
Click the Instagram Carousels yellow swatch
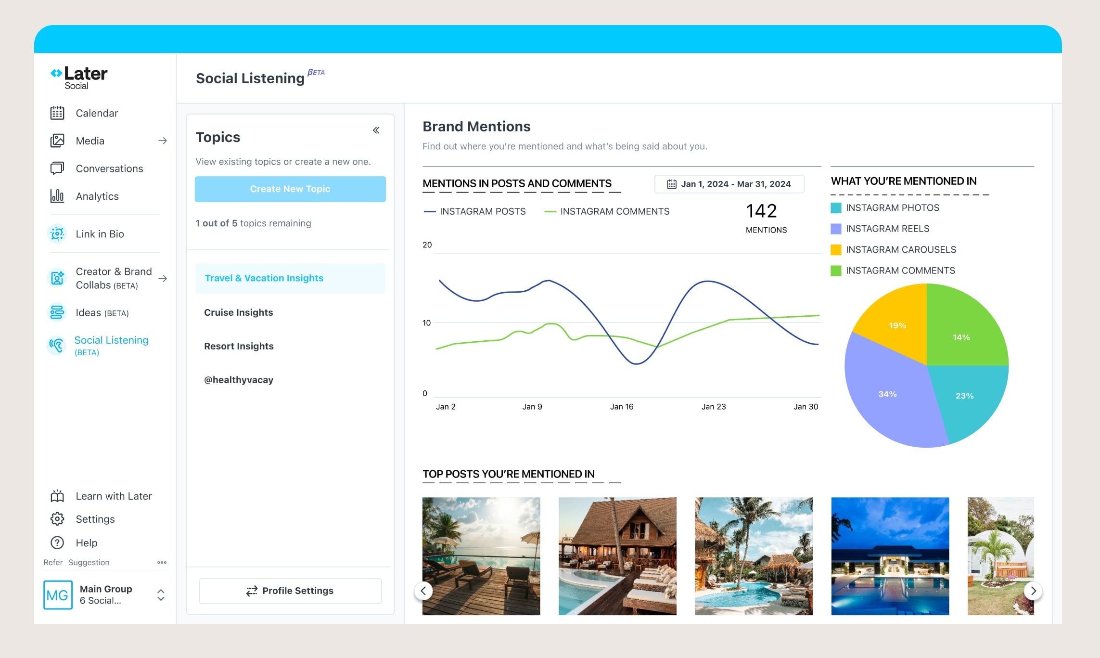pyautogui.click(x=836, y=250)
